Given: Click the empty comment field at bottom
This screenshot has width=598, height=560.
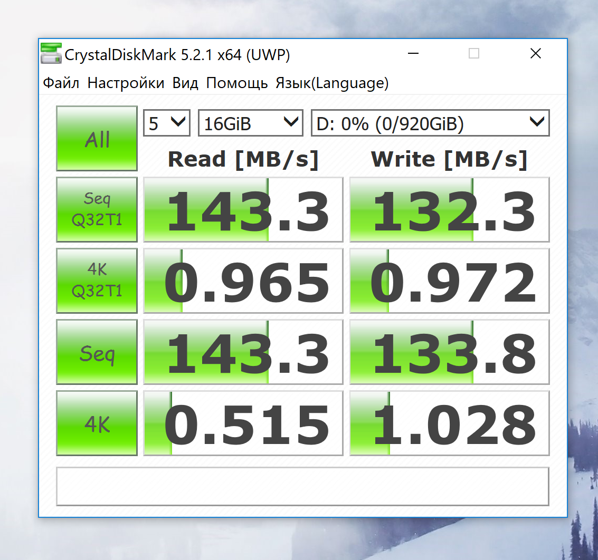Looking at the screenshot, I should [302, 487].
